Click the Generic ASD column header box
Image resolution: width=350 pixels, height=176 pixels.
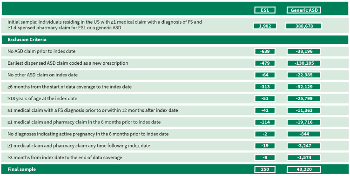pos(303,10)
